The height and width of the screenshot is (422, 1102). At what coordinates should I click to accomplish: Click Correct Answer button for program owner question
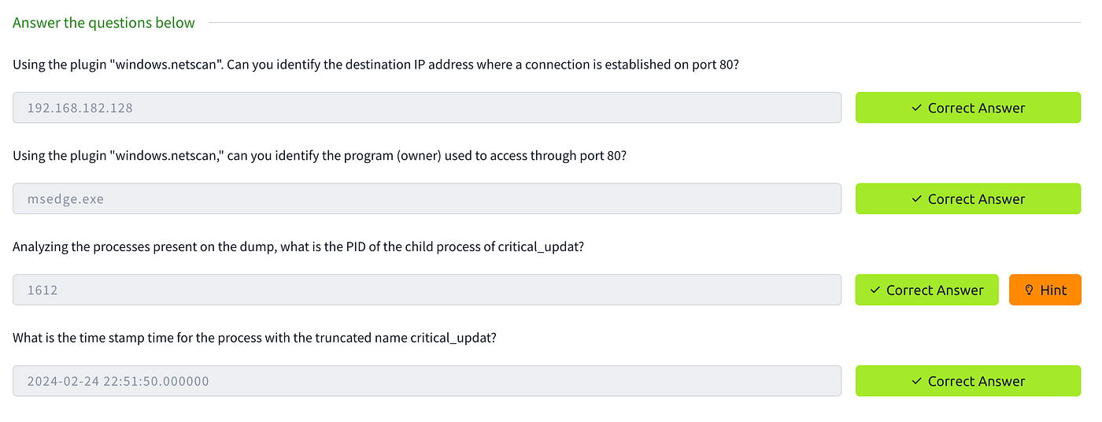click(968, 199)
